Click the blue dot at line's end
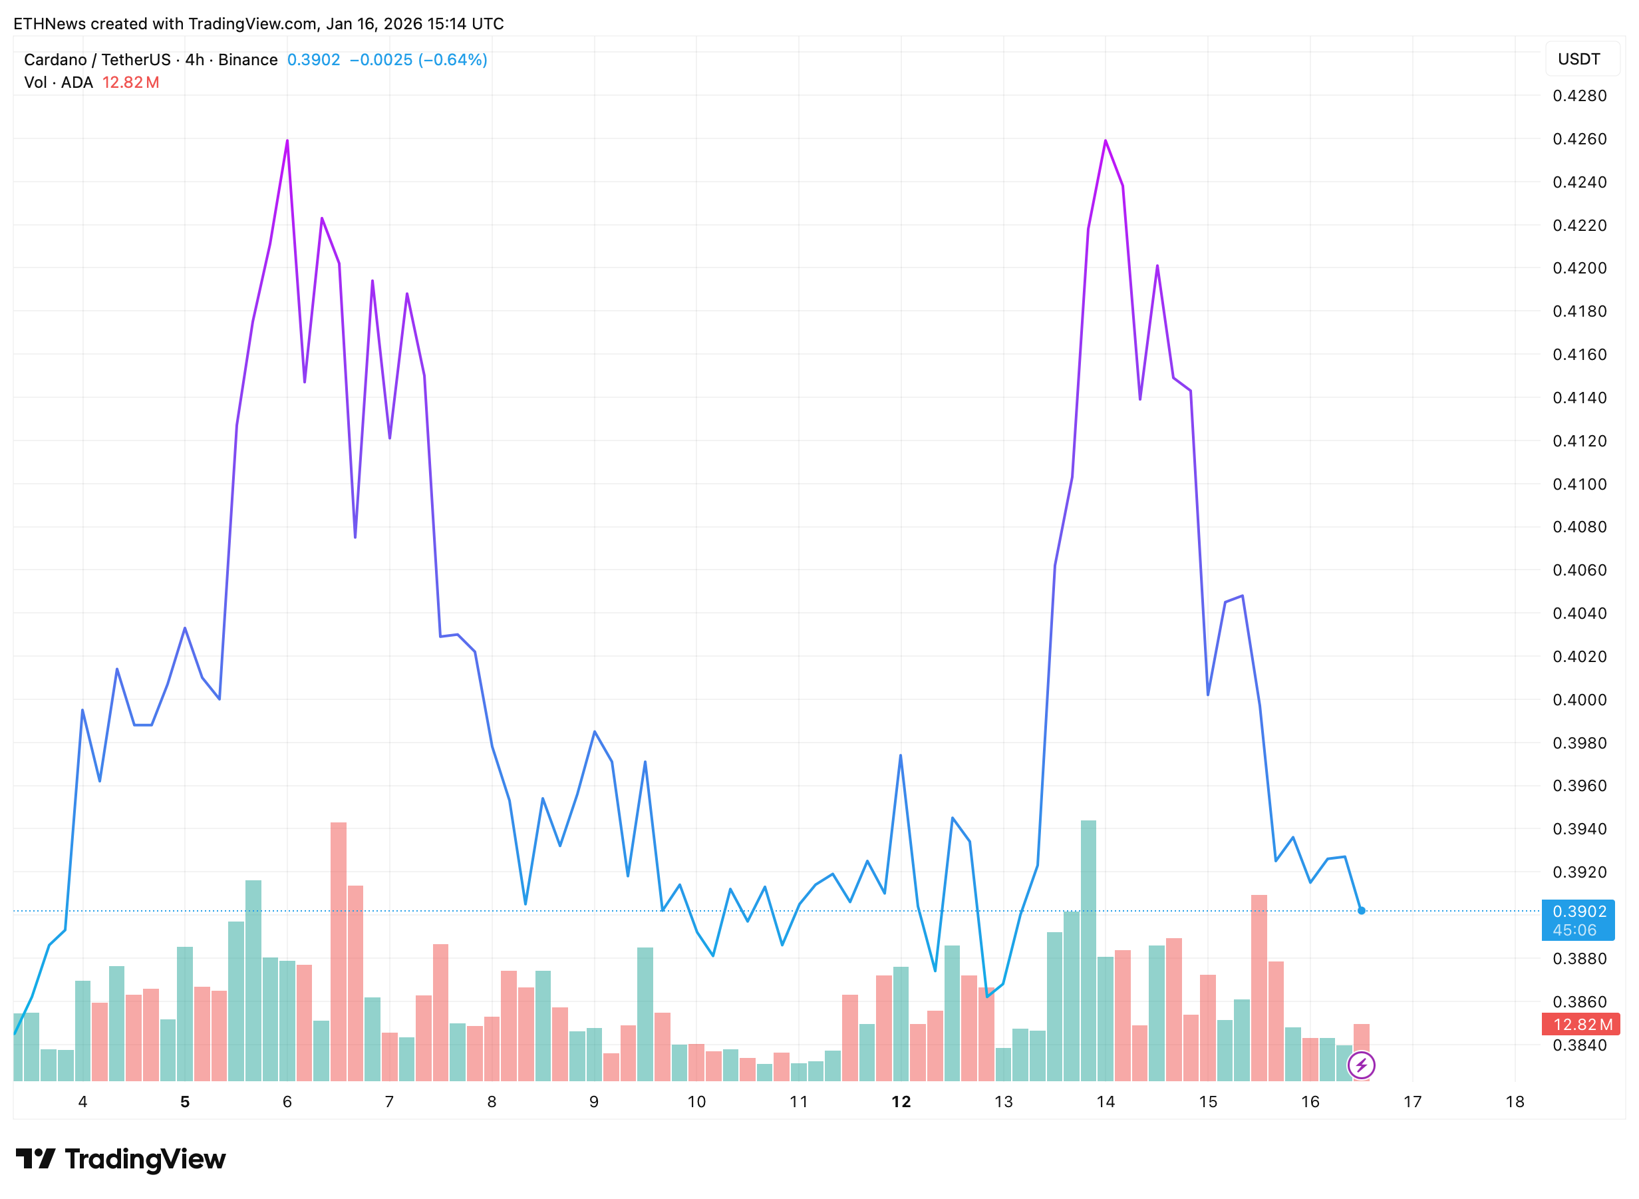This screenshot has width=1639, height=1199. coord(1361,910)
